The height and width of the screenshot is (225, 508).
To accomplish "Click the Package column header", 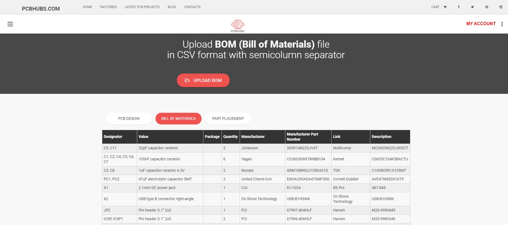I will coord(212,137).
